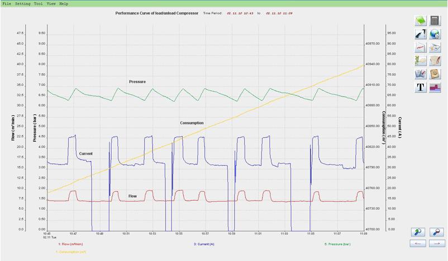Go to previous time period with left arrow
The image size is (448, 261).
tap(419, 244)
